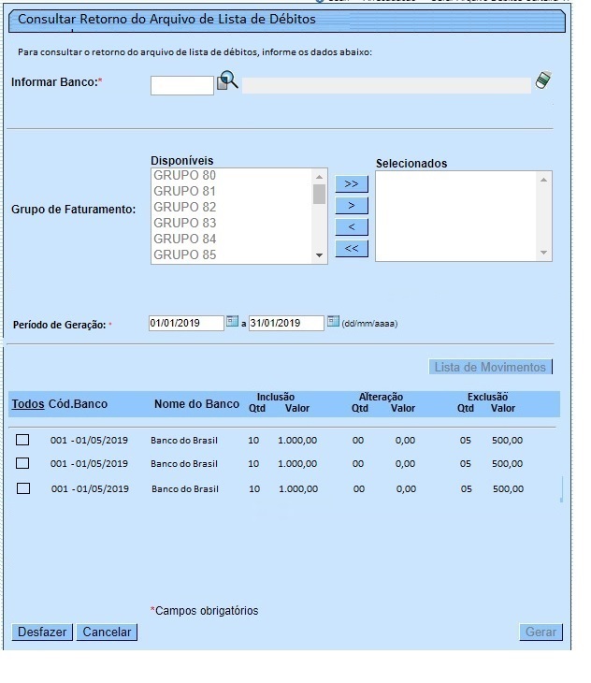Move selected group right with > button
Image resolution: width=591 pixels, height=683 pixels.
point(351,206)
